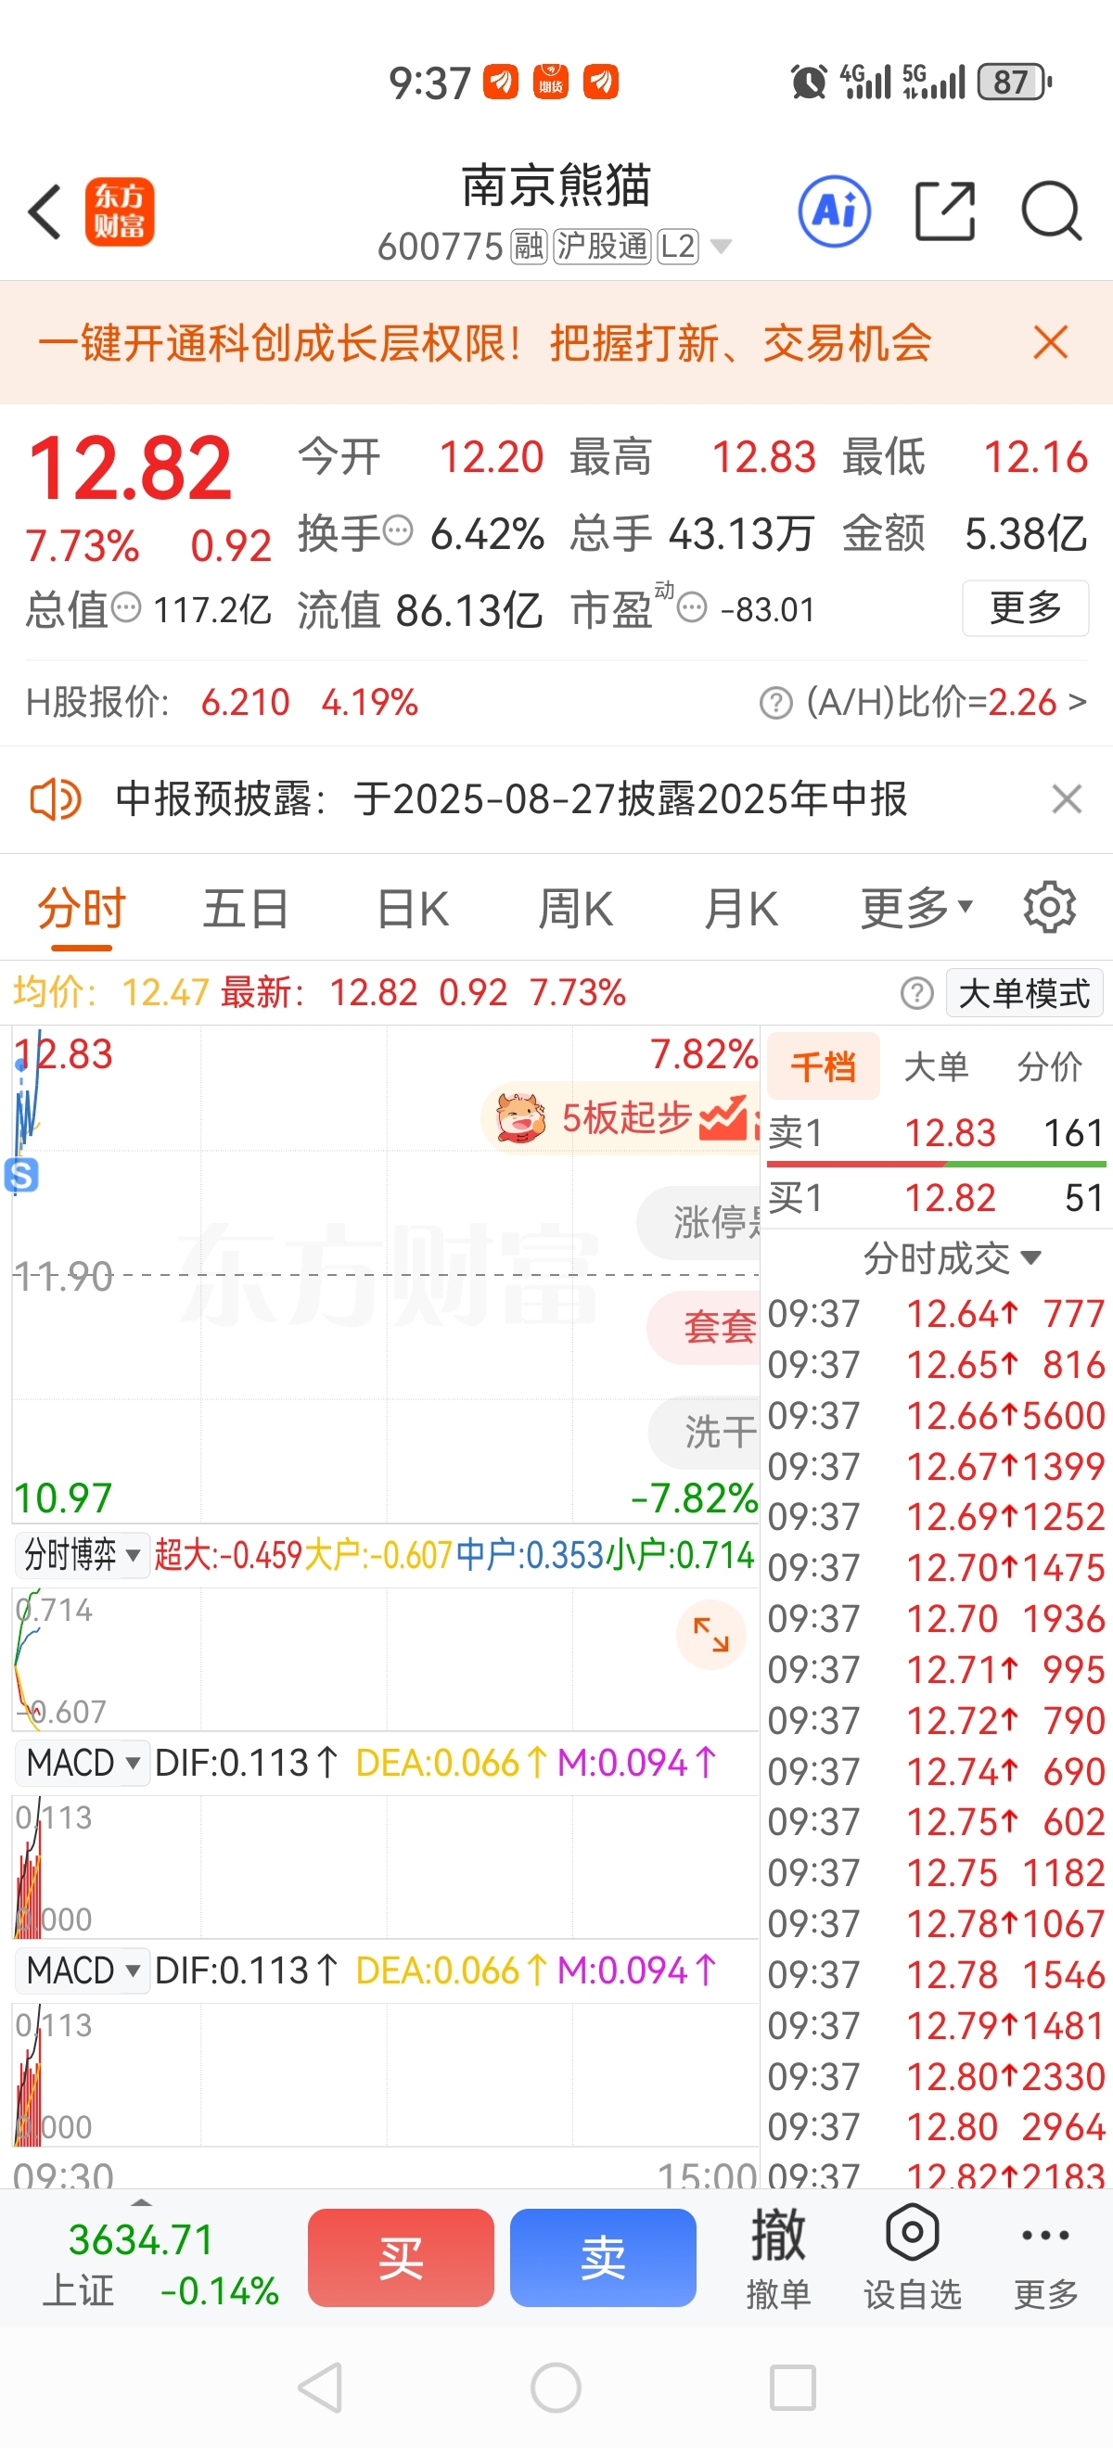Tap the speaker announcement icon
The width and height of the screenshot is (1113, 2448).
pos(55,799)
